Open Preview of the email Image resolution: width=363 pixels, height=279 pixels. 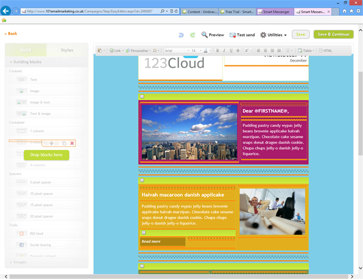(212, 34)
